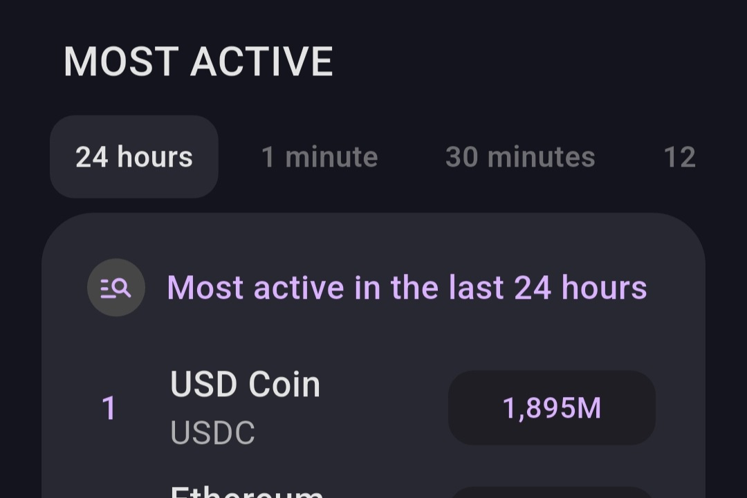Switch to the 30 minutes tab
747x498 pixels.
click(x=520, y=157)
